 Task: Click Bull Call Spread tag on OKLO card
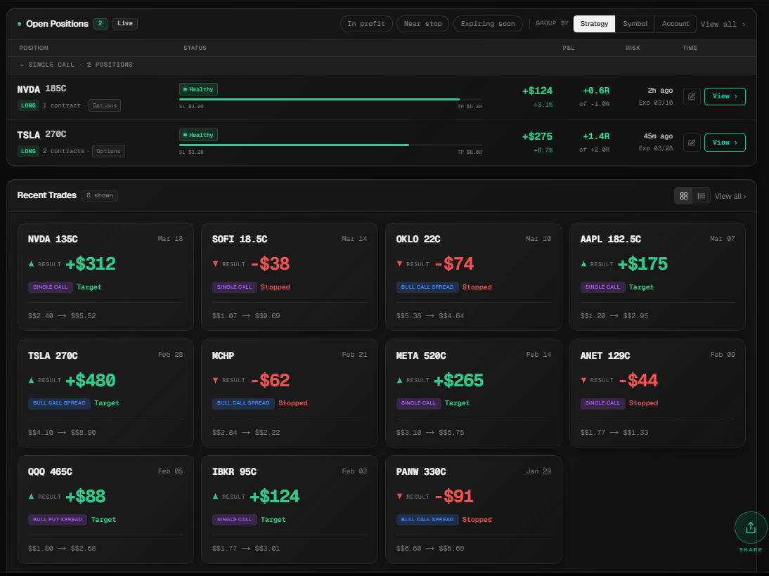coord(427,287)
